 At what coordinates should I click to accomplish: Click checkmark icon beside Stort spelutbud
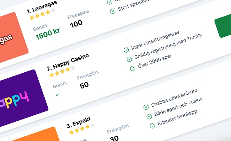[113, 11]
